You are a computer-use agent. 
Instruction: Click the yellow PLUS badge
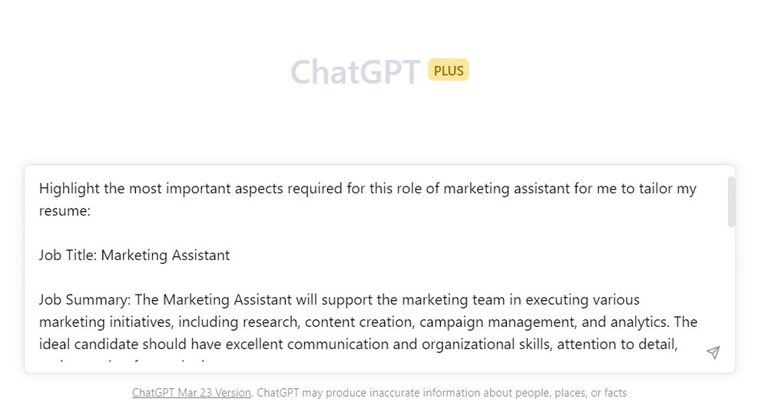point(449,71)
